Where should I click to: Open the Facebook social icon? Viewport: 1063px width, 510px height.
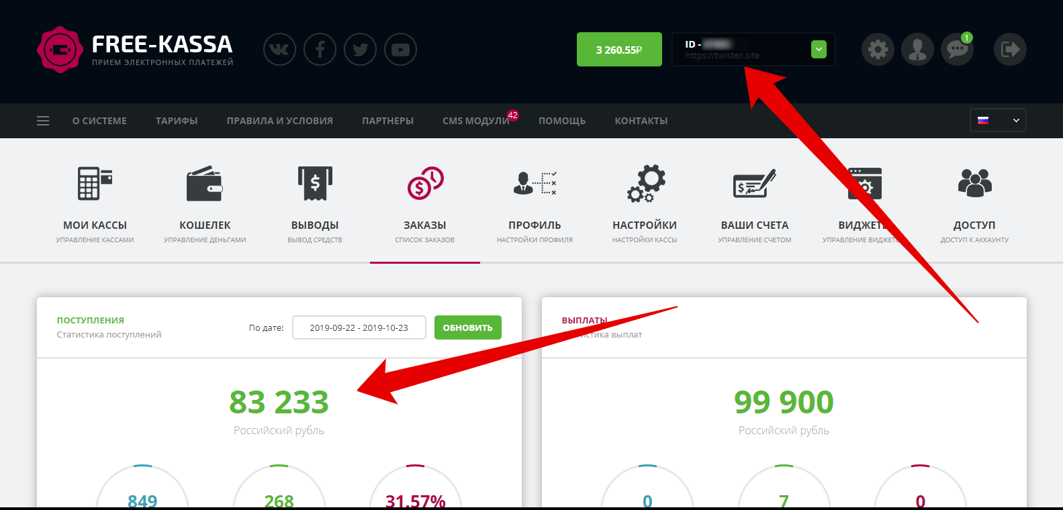coord(320,50)
